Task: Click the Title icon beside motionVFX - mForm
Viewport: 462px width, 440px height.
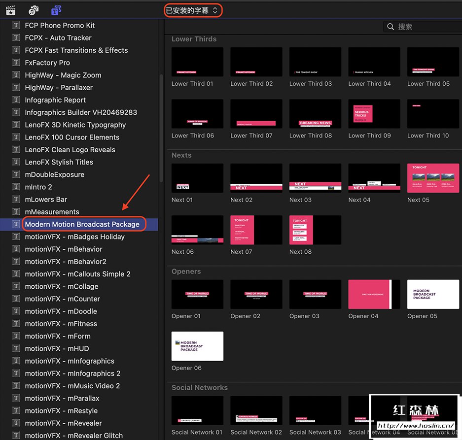Action: (16, 336)
